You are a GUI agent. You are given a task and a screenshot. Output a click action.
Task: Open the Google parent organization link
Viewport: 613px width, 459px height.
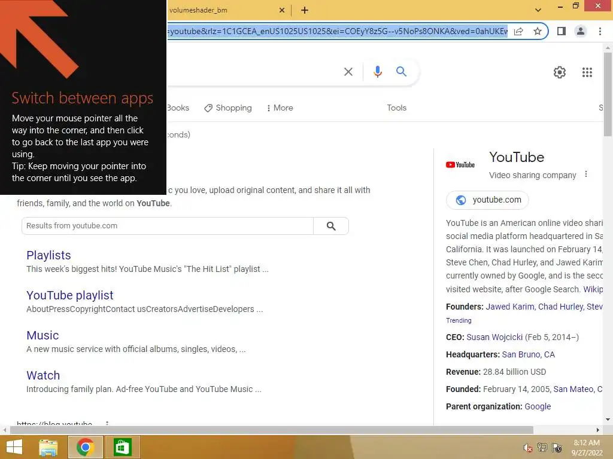coord(538,406)
